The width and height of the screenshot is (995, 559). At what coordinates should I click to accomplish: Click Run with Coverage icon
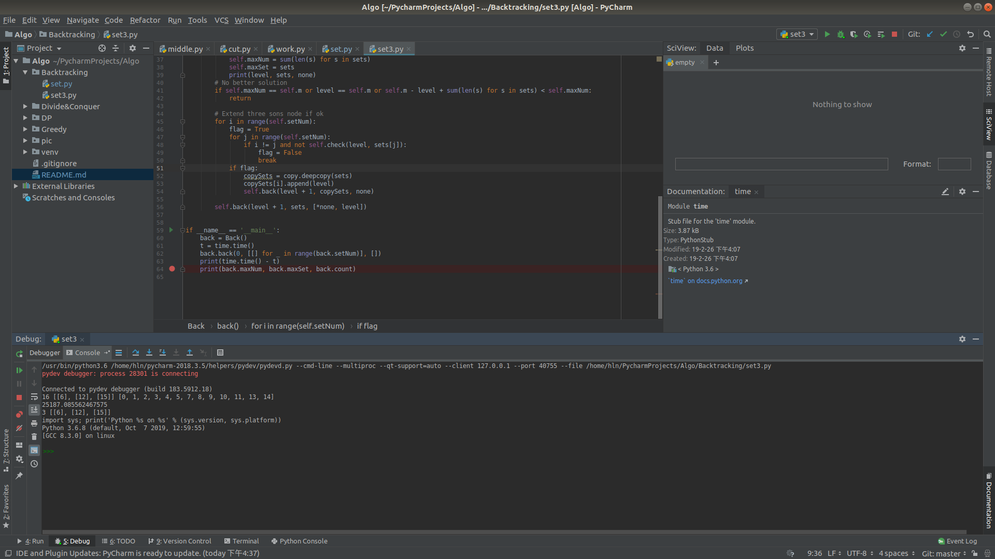tap(854, 34)
